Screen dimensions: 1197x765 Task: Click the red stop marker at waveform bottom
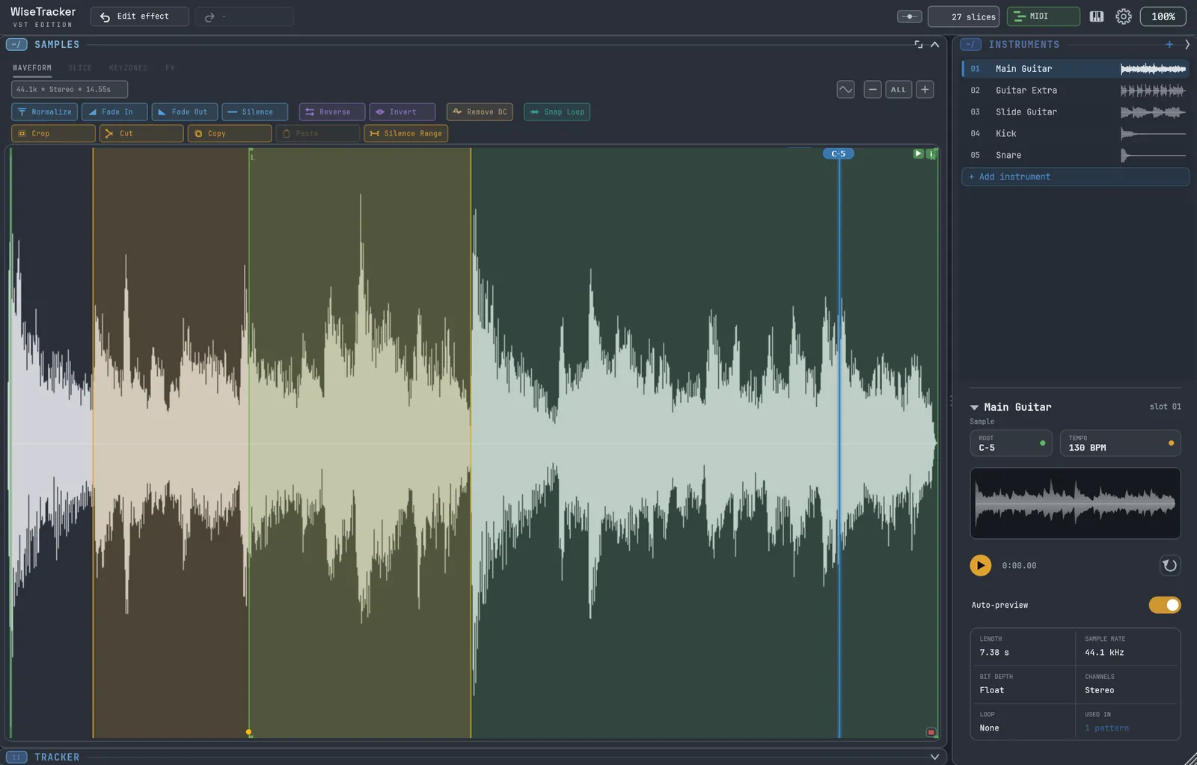point(931,732)
